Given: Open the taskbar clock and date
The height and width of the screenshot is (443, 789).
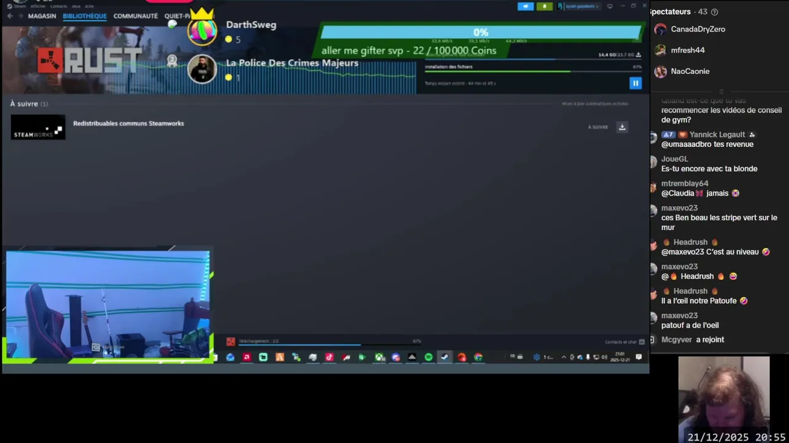Looking at the screenshot, I should (x=621, y=357).
